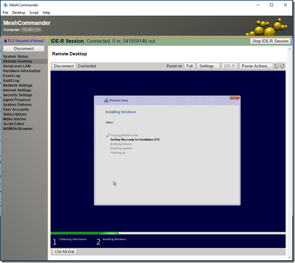Open remote desktop Settings...
The height and width of the screenshot is (263, 295).
click(x=208, y=66)
